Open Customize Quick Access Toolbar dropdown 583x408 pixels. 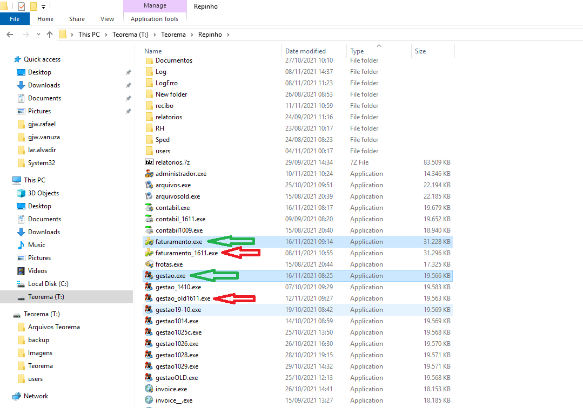(x=44, y=6)
